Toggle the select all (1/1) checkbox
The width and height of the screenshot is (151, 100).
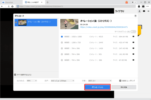tap(15, 75)
